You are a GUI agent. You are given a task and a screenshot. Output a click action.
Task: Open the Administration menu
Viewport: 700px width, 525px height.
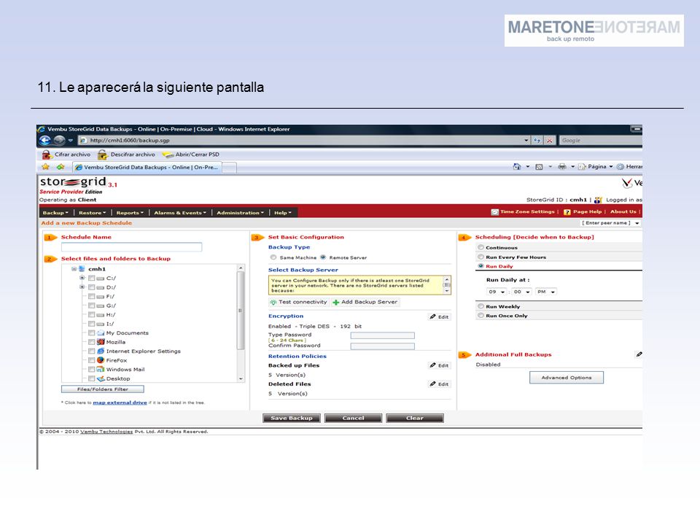click(x=240, y=213)
